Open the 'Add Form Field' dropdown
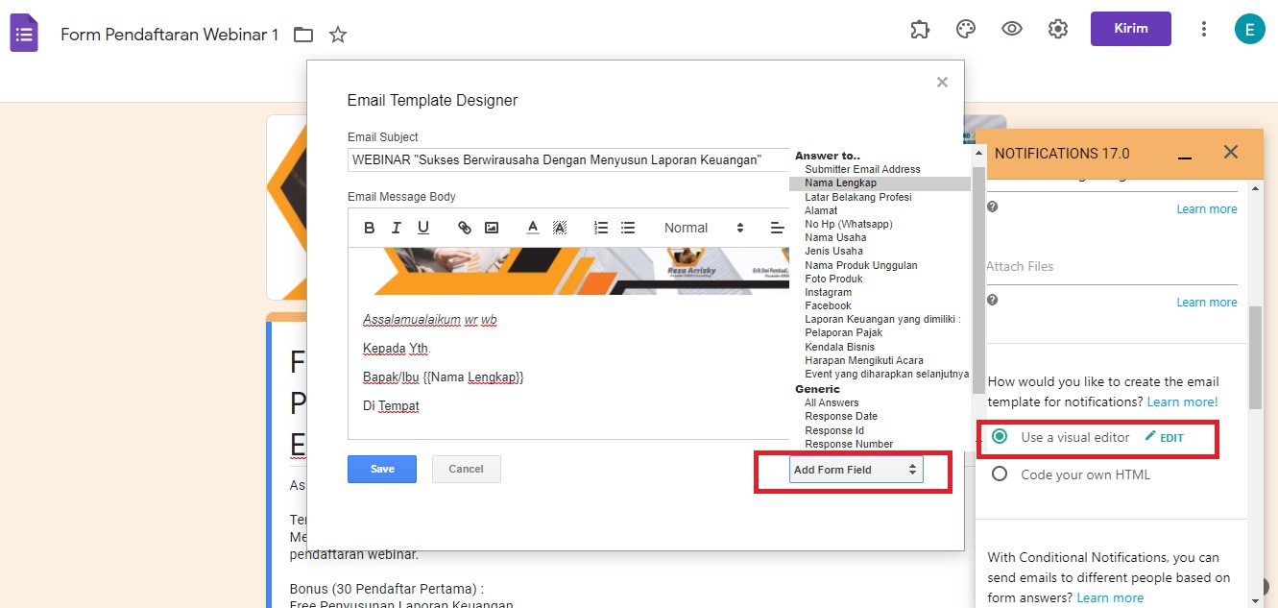The height and width of the screenshot is (608, 1278). tap(855, 469)
